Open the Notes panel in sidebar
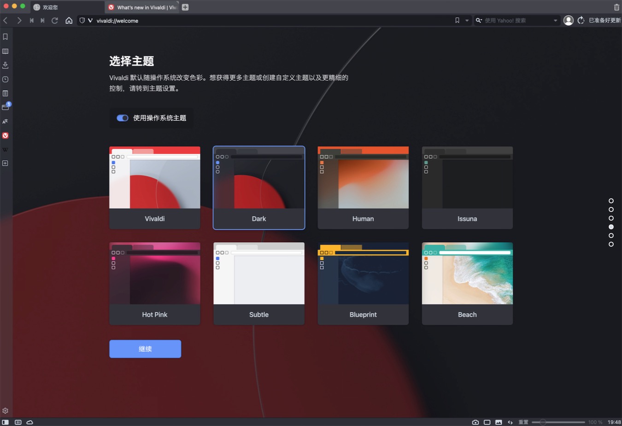Image resolution: width=622 pixels, height=426 pixels. click(6, 93)
